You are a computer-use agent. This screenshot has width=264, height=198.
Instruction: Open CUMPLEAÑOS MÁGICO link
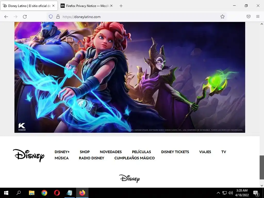tap(135, 158)
